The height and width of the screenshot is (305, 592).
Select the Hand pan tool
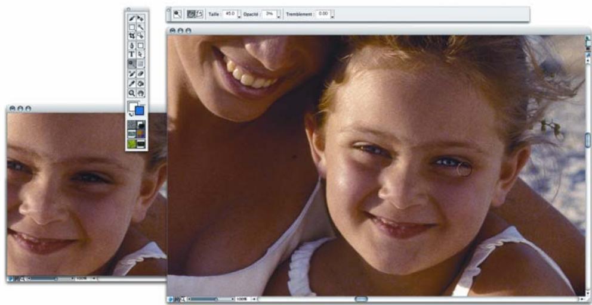click(141, 93)
